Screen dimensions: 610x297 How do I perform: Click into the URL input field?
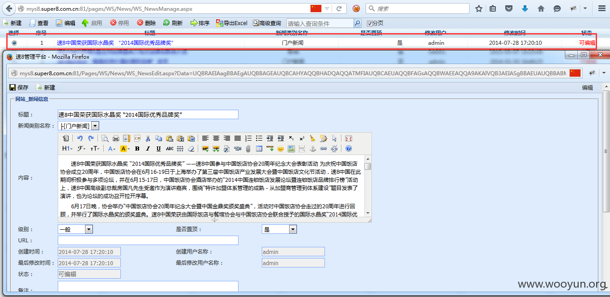(x=148, y=241)
